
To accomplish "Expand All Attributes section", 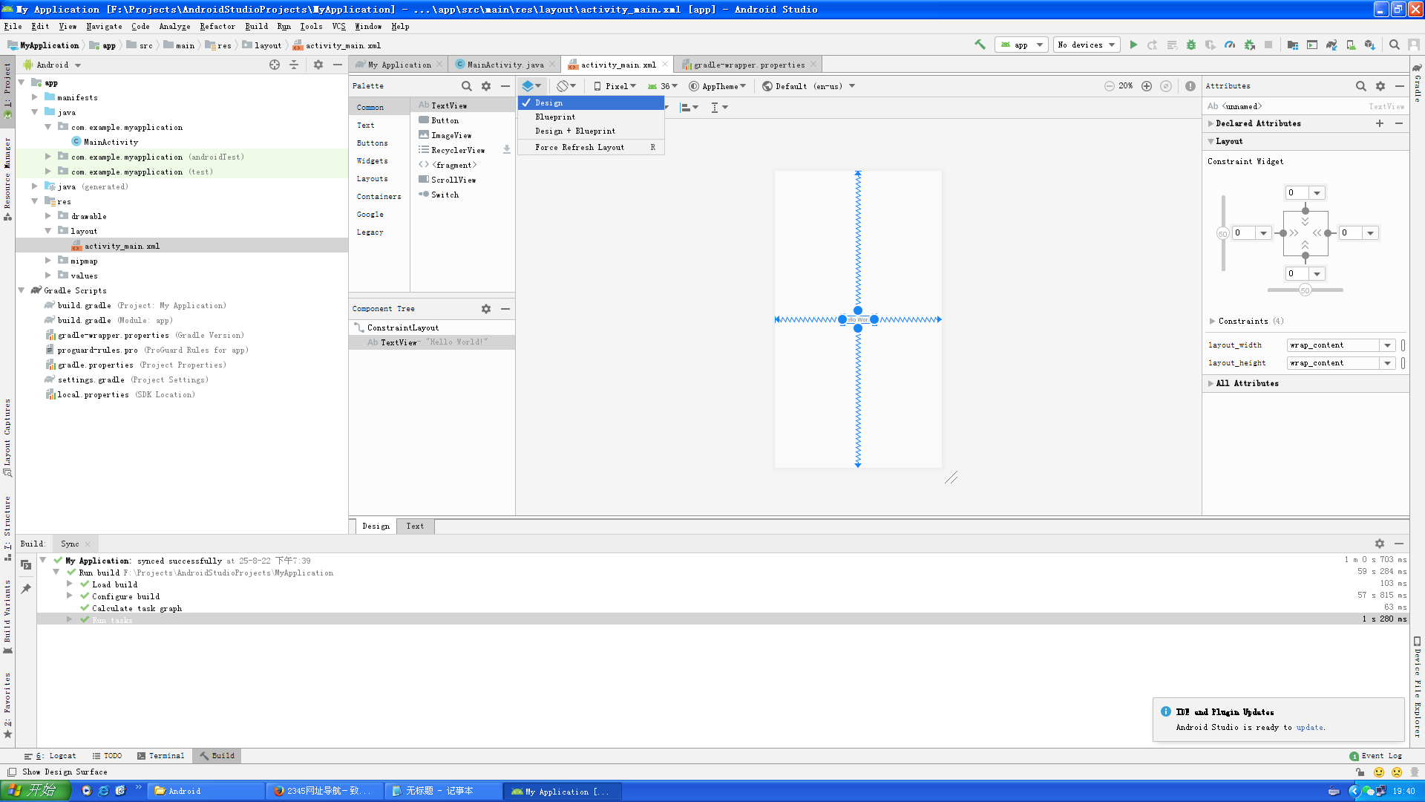I will click(x=1211, y=384).
